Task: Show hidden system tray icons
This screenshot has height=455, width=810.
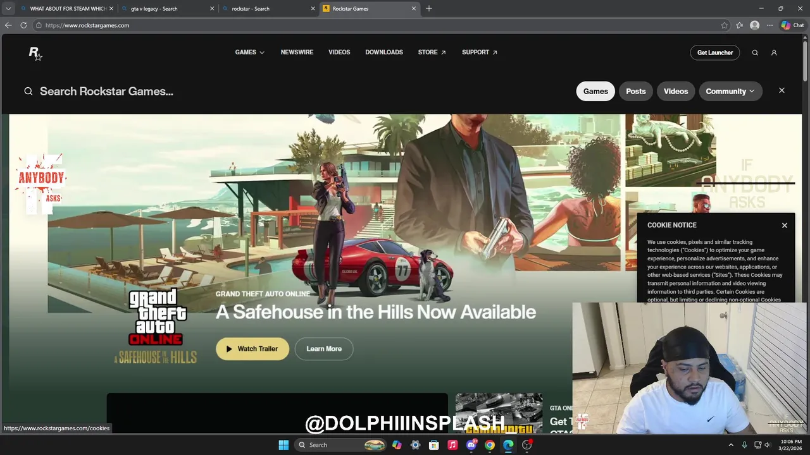Action: point(731,445)
